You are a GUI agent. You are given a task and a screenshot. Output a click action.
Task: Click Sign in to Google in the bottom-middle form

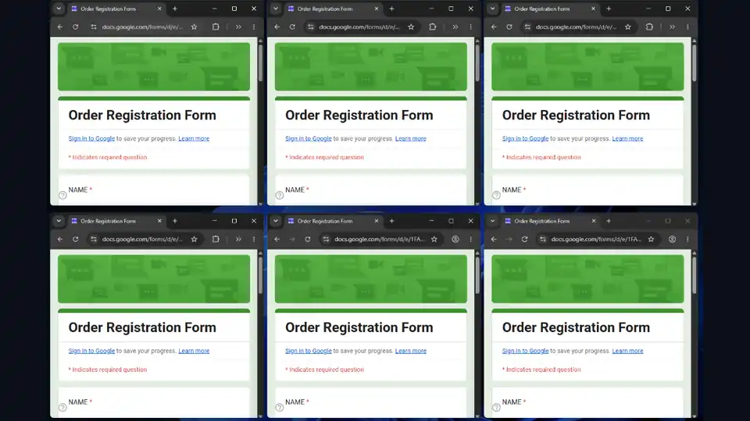308,351
